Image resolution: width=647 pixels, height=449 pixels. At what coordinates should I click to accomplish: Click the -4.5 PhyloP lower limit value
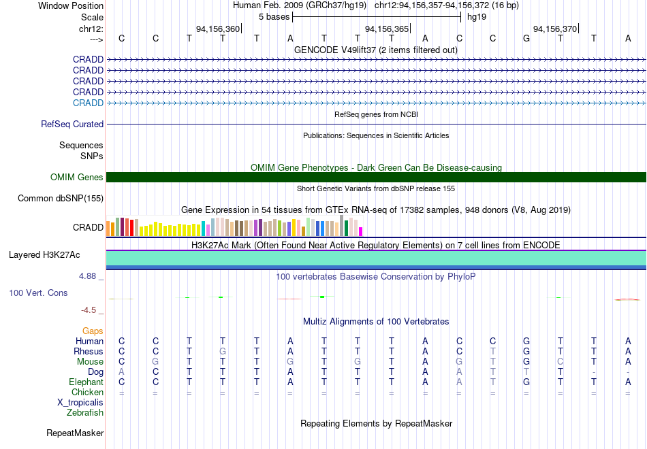tap(89, 310)
